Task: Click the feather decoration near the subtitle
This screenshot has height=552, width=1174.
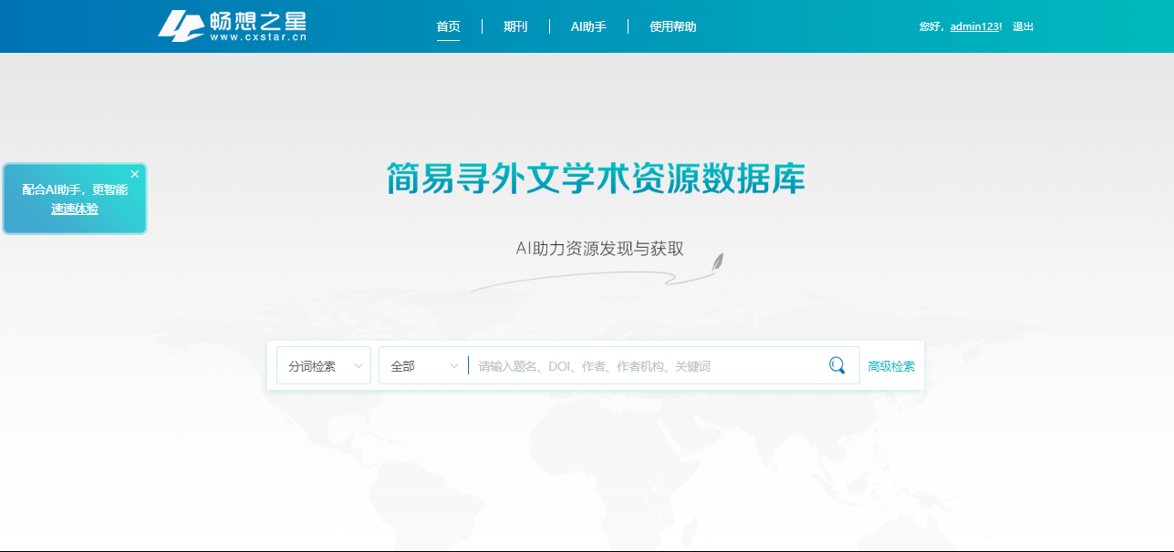Action: tap(717, 263)
